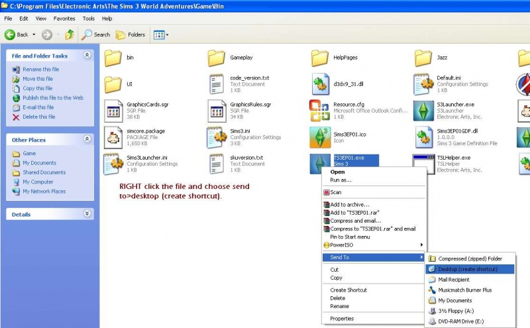Select the Default.ini file icon

[x=423, y=84]
